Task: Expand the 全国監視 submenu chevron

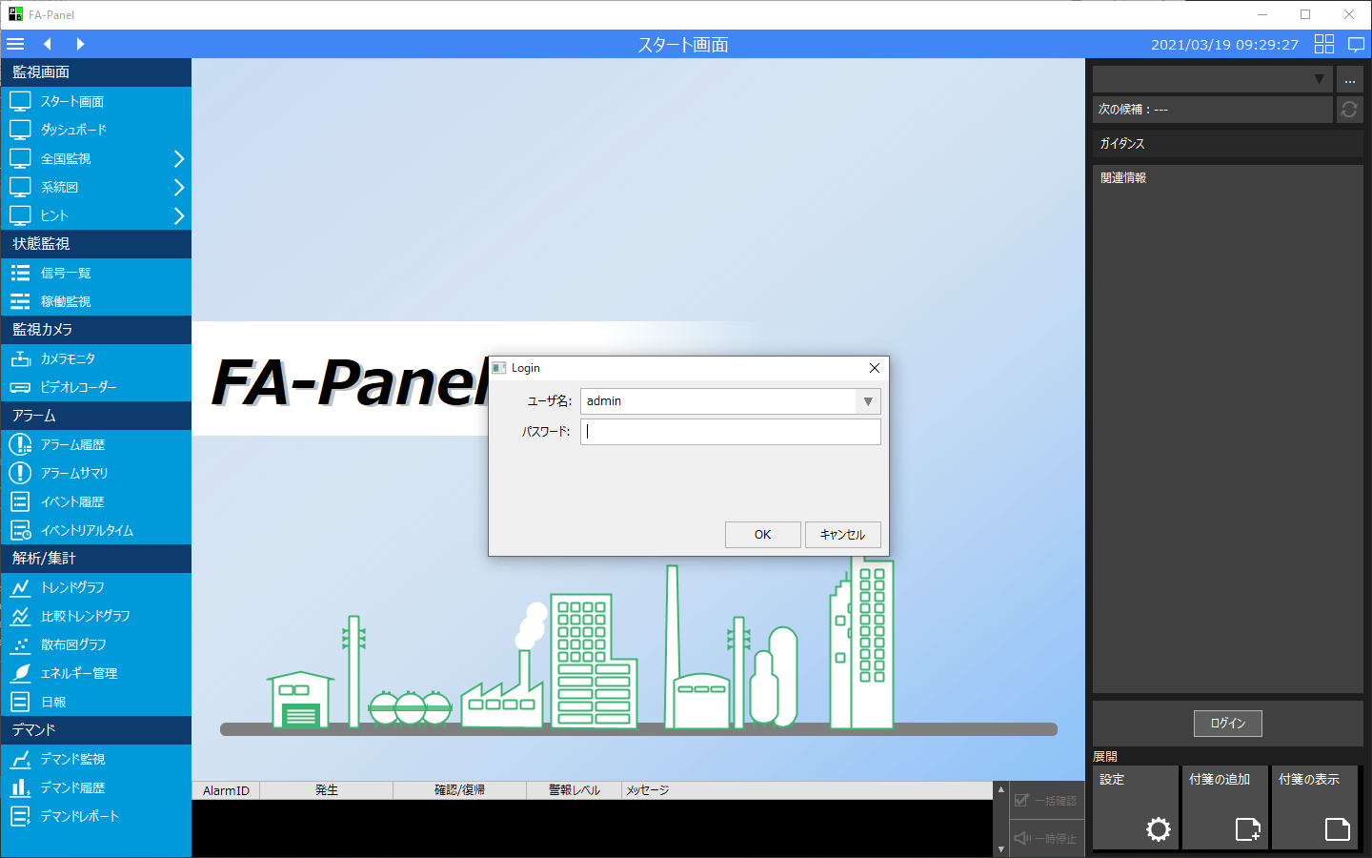Action: (178, 158)
